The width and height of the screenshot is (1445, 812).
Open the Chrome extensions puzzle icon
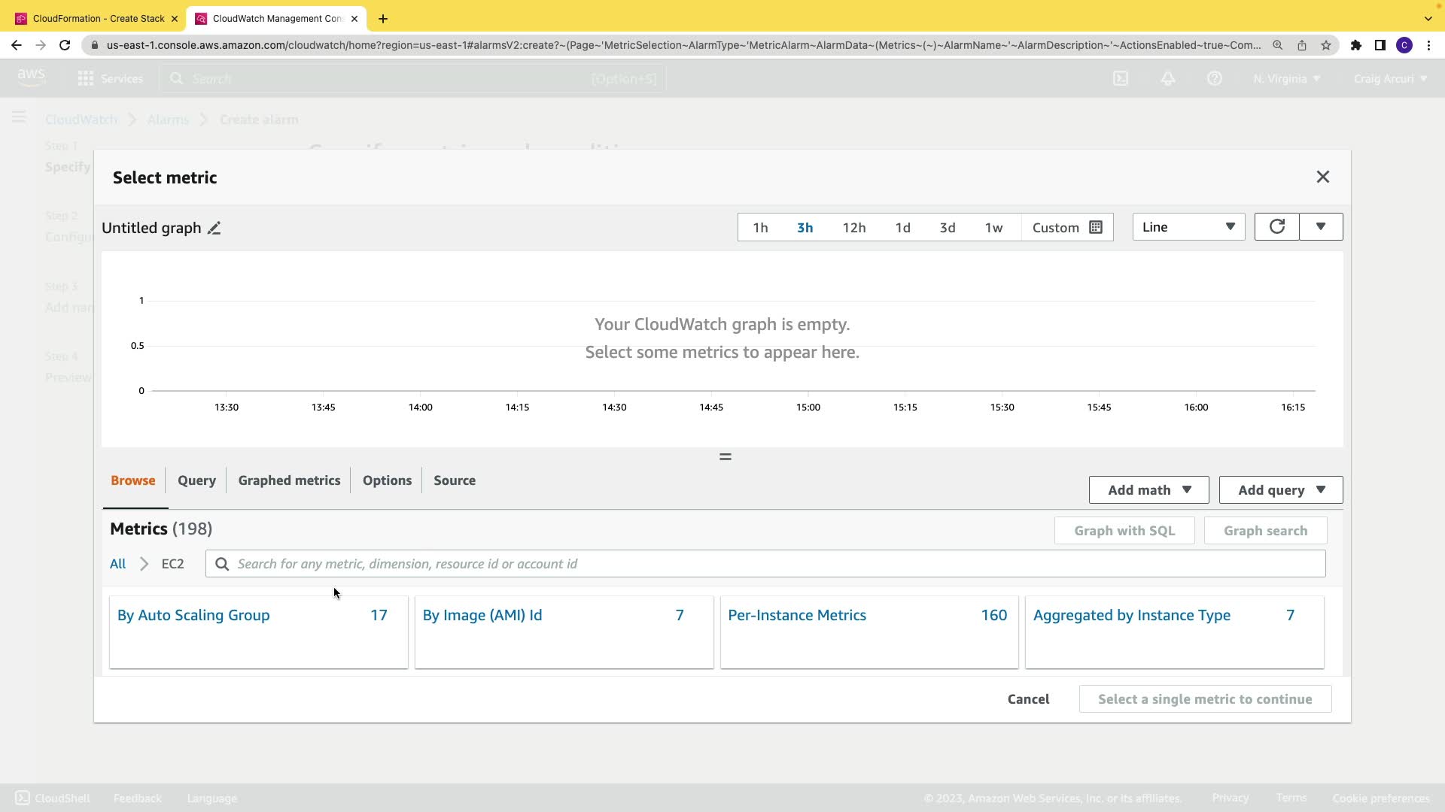coord(1355,45)
